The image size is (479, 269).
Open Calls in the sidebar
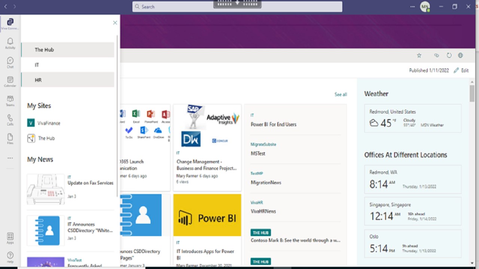point(10,120)
